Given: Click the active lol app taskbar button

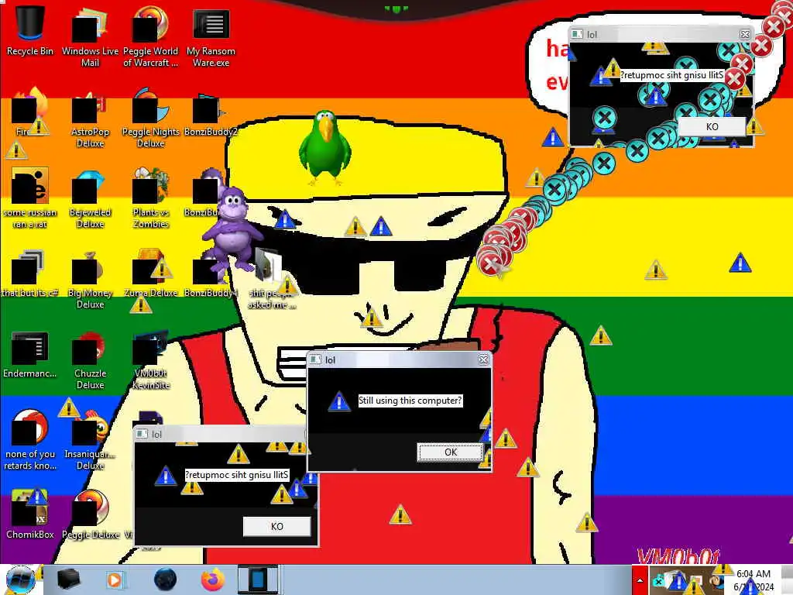Looking at the screenshot, I should click(259, 580).
